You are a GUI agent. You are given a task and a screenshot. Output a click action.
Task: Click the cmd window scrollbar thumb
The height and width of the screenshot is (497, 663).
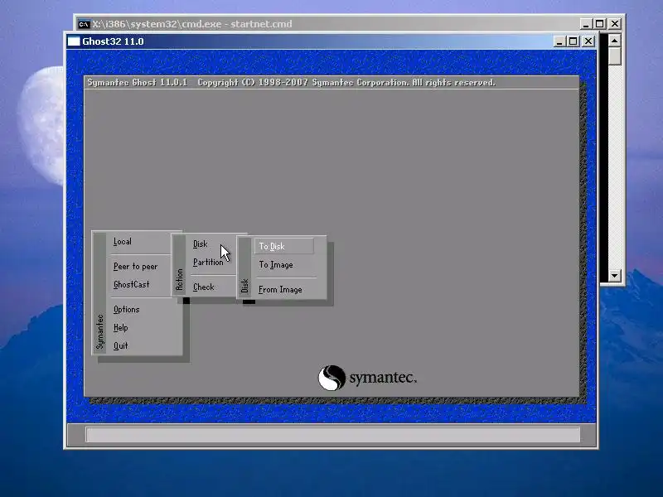point(614,55)
